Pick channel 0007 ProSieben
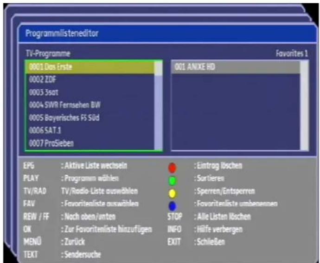Image resolution: width=320 pixels, height=263 pixels. [x=90, y=143]
